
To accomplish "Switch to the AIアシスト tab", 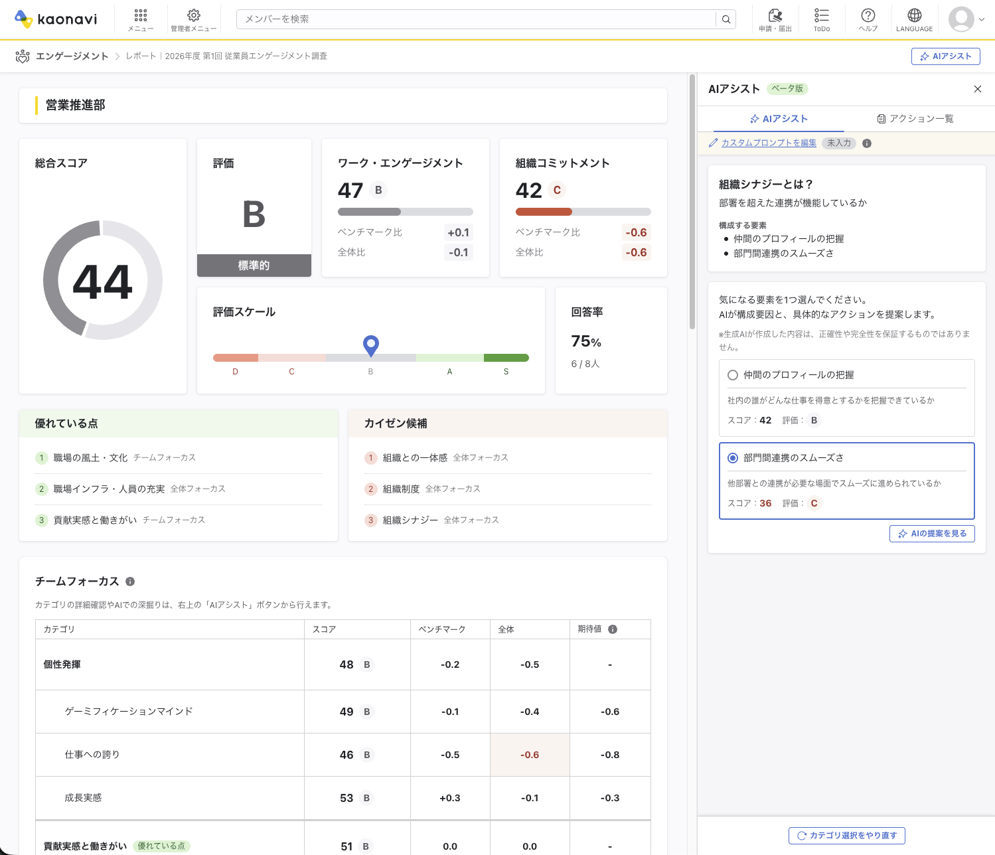I will [x=779, y=119].
